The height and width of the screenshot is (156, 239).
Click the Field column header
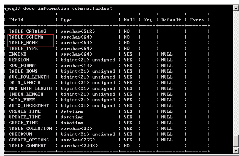click(16, 20)
